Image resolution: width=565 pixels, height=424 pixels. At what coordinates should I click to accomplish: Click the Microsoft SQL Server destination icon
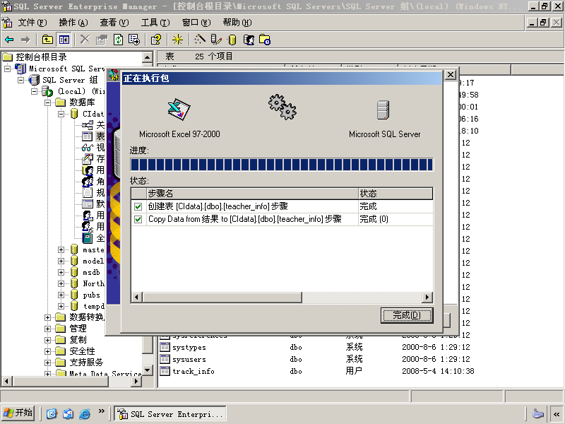383,110
